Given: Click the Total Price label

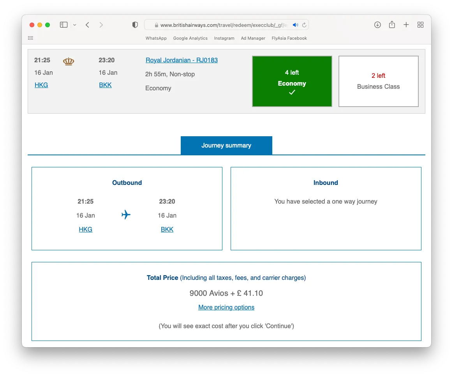Looking at the screenshot, I should 162,278.
